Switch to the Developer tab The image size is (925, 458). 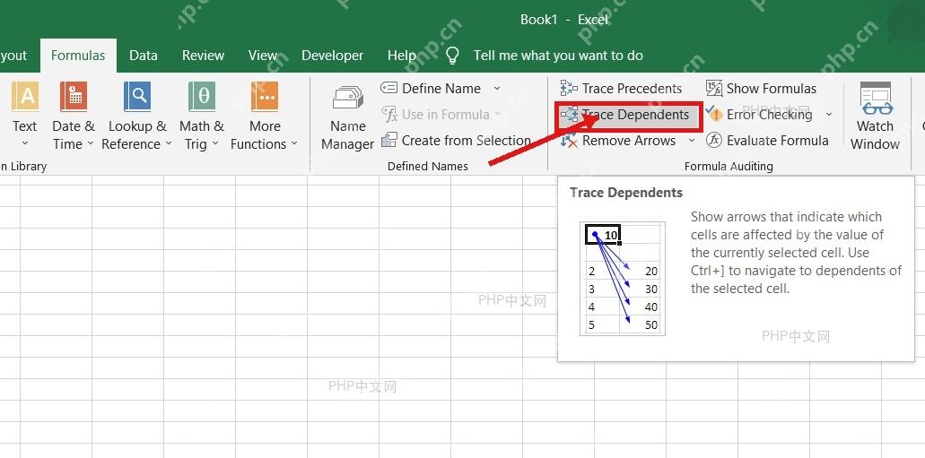coord(332,56)
